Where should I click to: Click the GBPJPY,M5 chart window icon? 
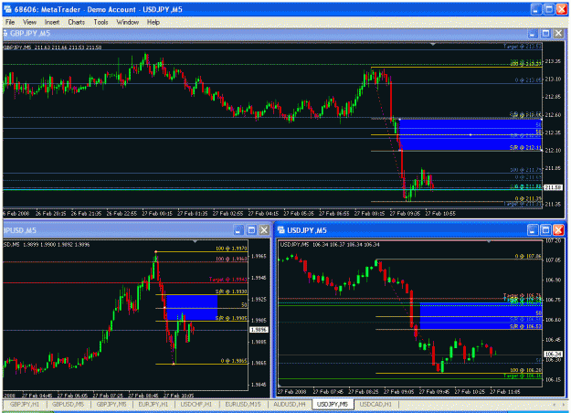(5, 34)
